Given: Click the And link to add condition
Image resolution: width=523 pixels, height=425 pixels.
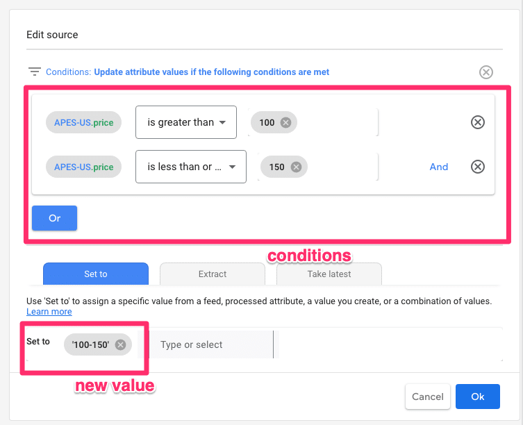Looking at the screenshot, I should [x=439, y=167].
